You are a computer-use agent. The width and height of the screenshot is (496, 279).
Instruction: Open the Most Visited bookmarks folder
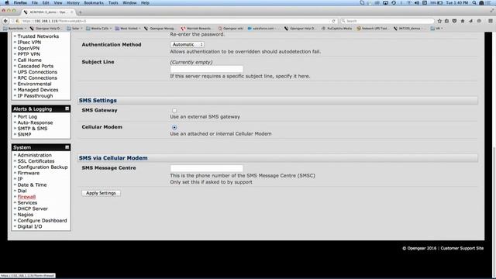coord(128,28)
